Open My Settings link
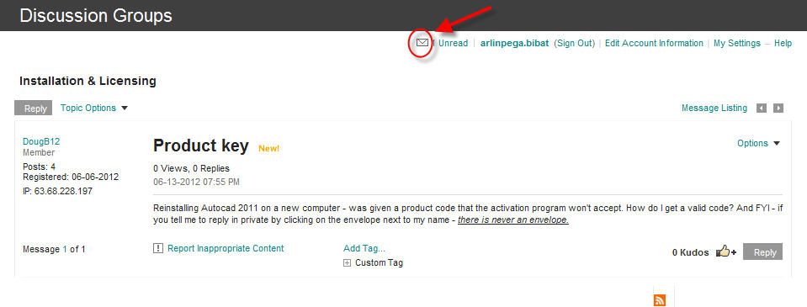Viewport: 807px width, 307px height. point(736,43)
